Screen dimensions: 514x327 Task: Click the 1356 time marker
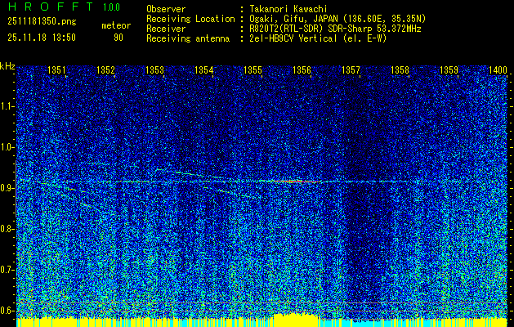coord(302,69)
